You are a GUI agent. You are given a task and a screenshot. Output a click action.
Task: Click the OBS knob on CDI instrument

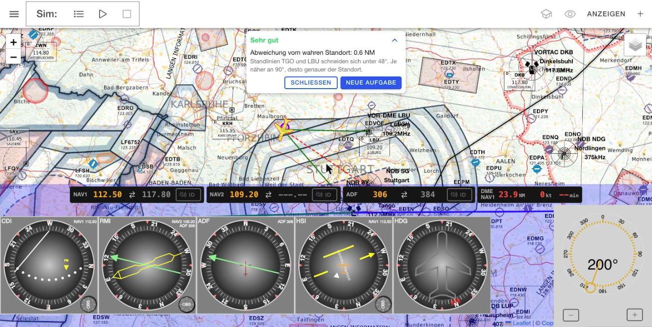pyautogui.click(x=88, y=304)
